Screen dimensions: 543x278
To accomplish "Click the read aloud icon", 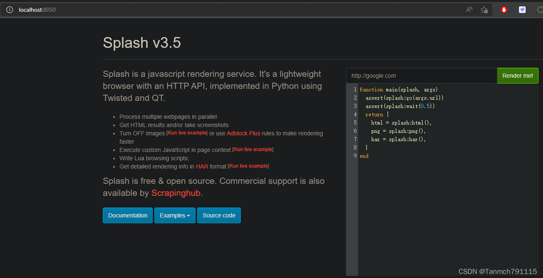I will [x=469, y=10].
